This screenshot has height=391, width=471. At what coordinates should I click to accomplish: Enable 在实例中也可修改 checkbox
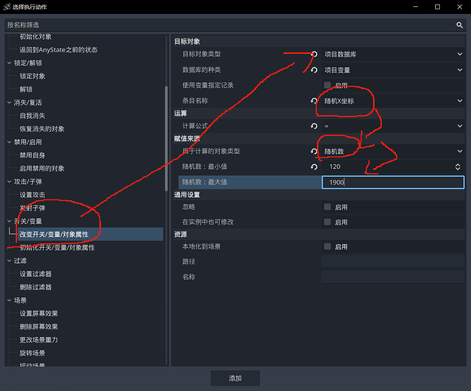point(328,222)
